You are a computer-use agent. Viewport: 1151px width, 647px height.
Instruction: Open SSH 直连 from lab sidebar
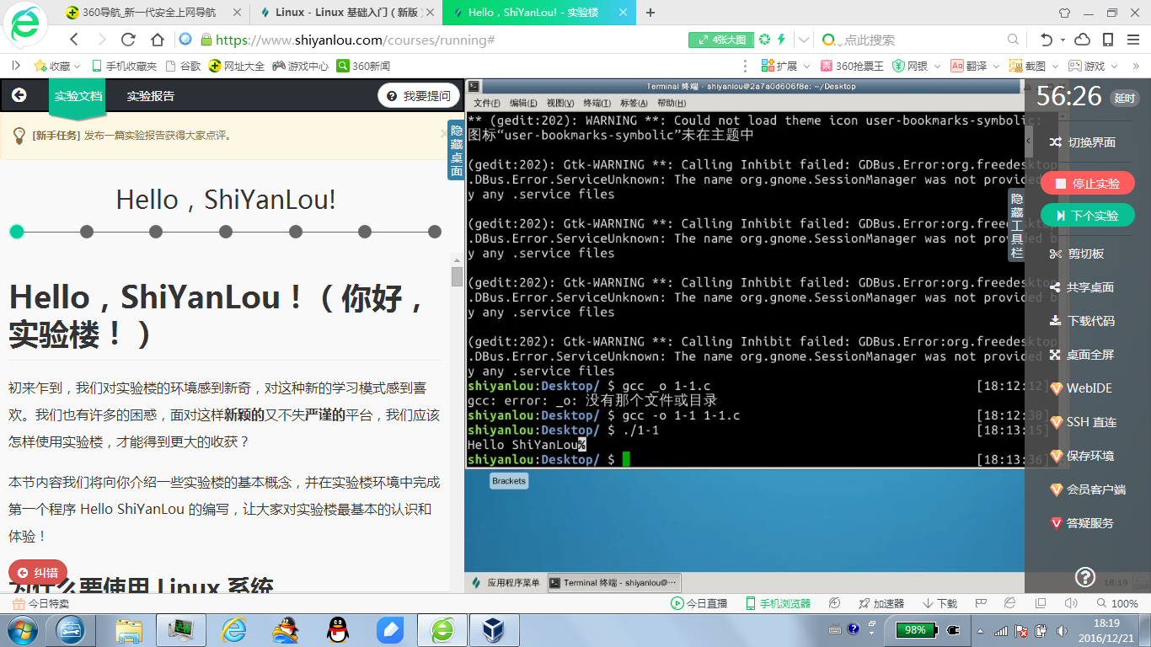[1084, 422]
